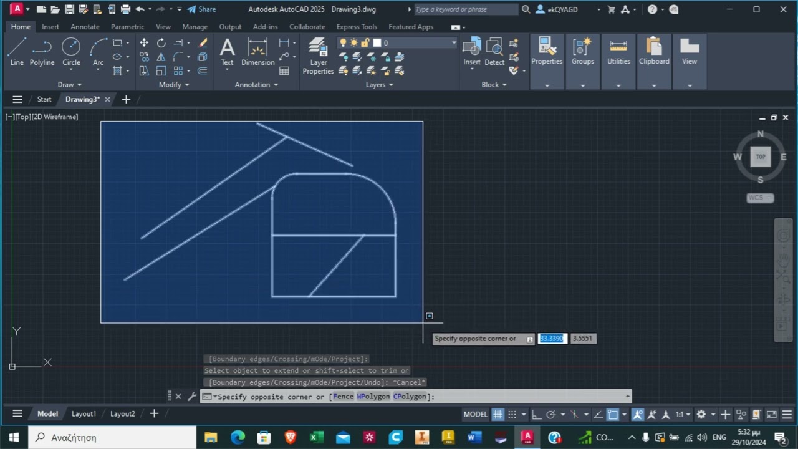This screenshot has height=449, width=798.
Task: Open AutoCAD from Windows taskbar
Action: pos(527,437)
